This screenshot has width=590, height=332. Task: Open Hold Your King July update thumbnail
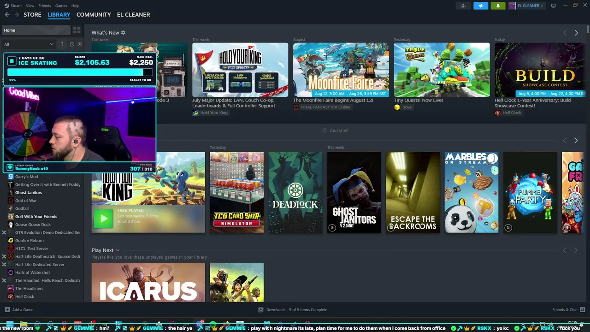click(240, 70)
